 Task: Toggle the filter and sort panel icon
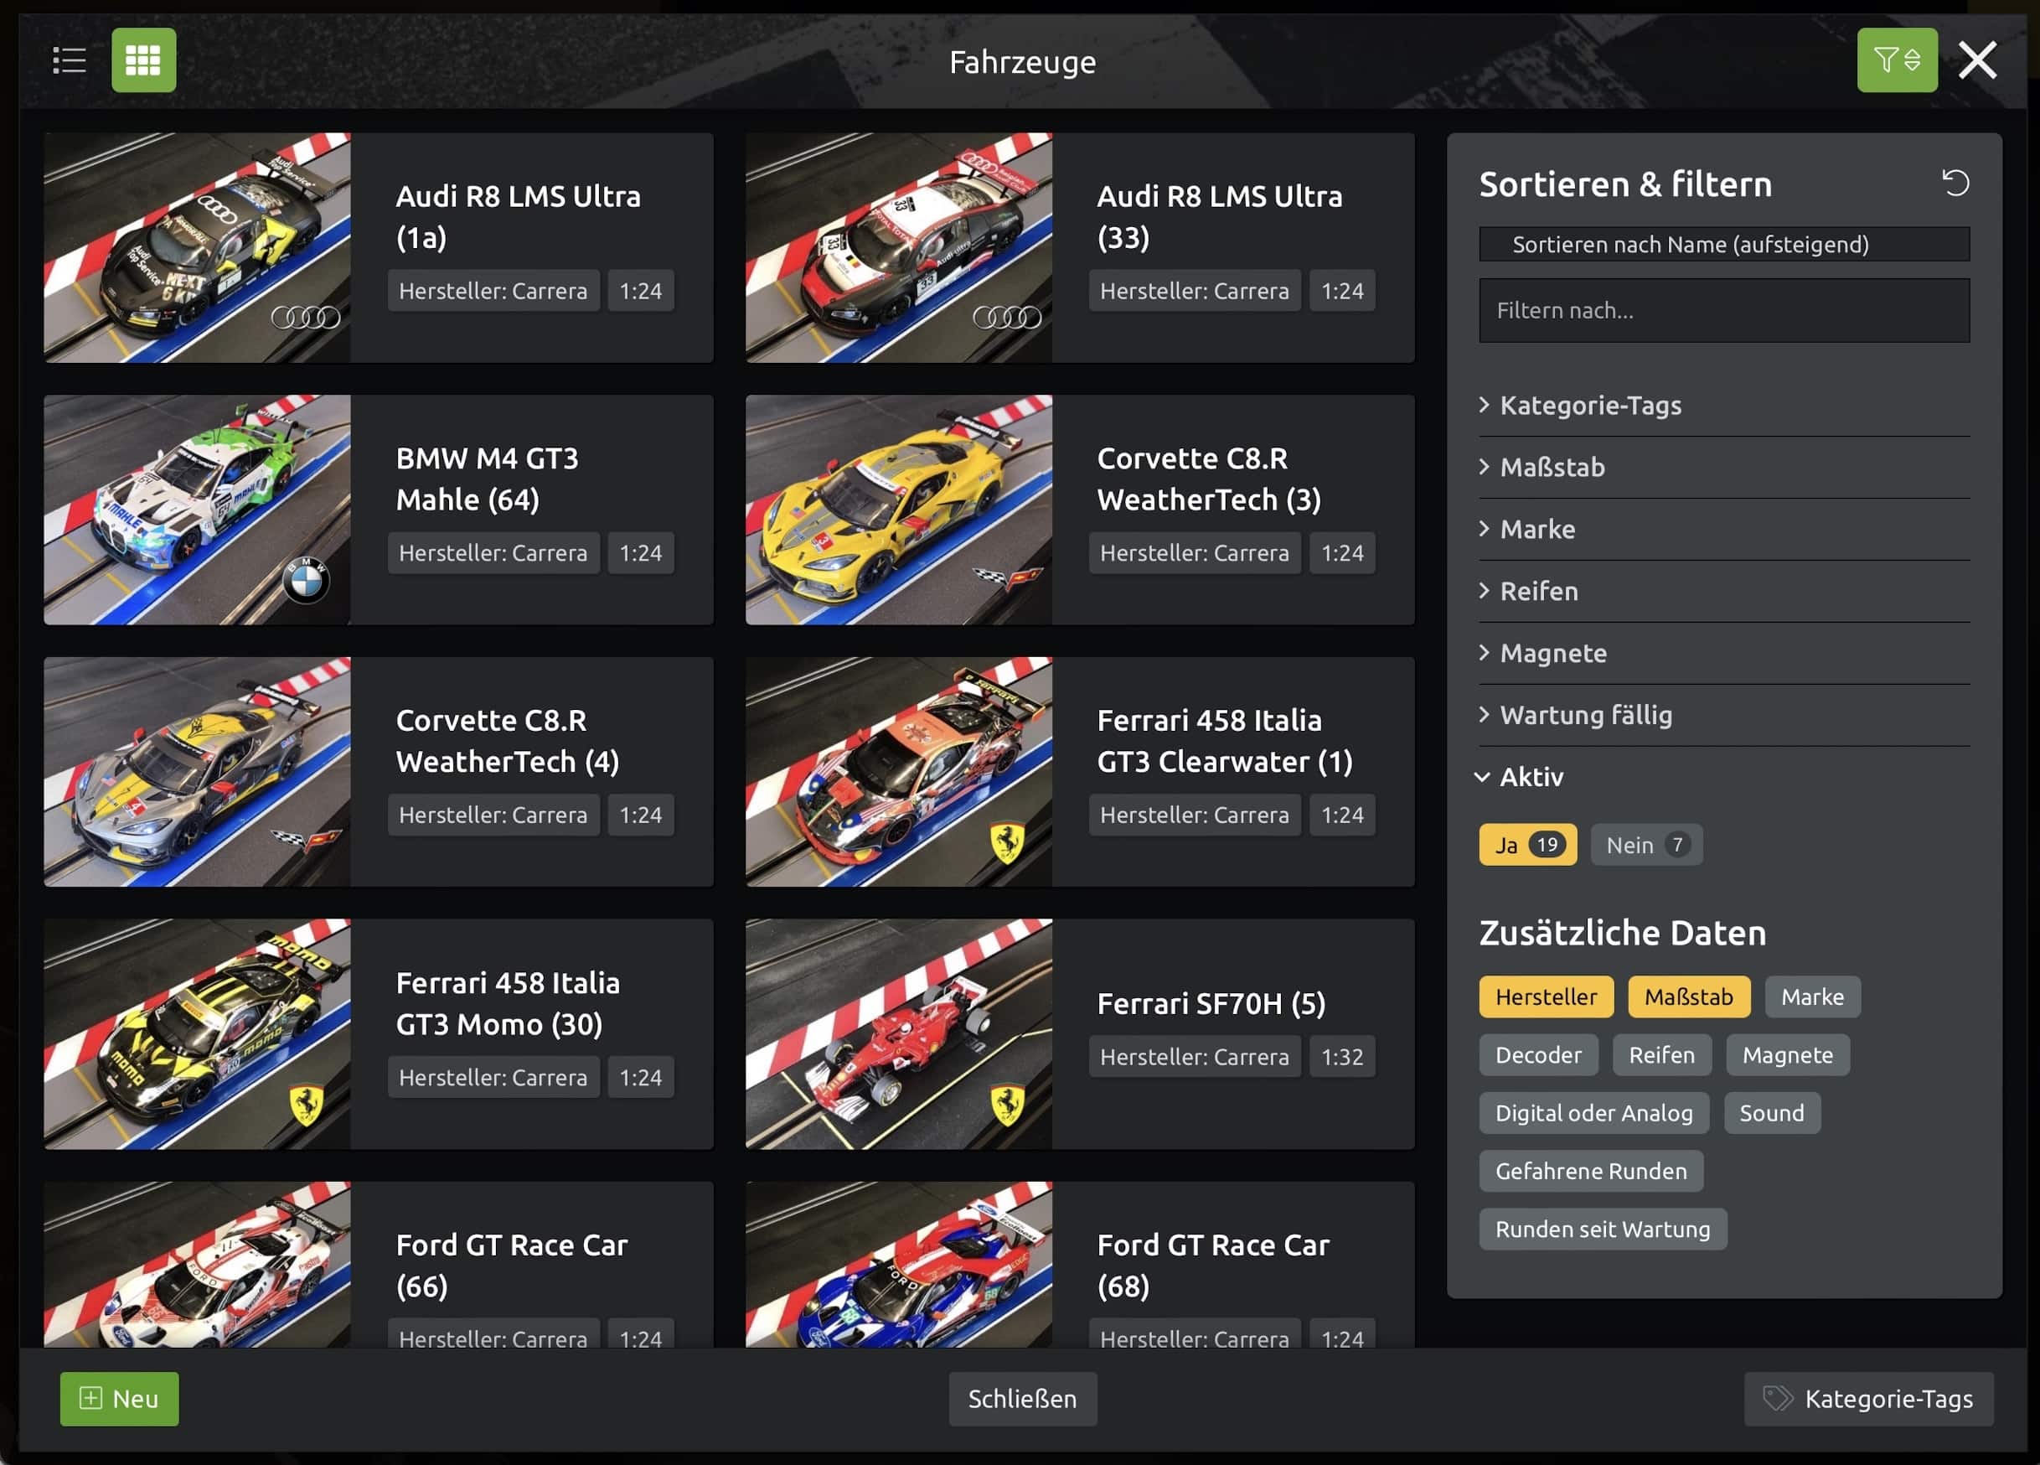[x=1897, y=60]
